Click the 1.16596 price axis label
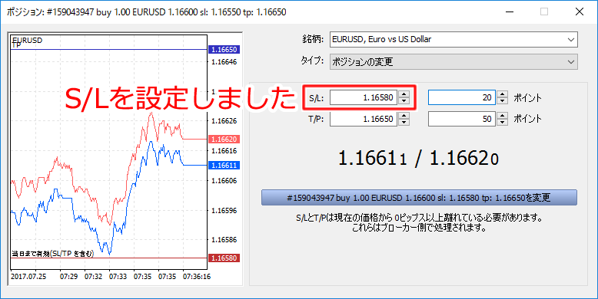Screen dimensions: 598x299 tap(224, 210)
